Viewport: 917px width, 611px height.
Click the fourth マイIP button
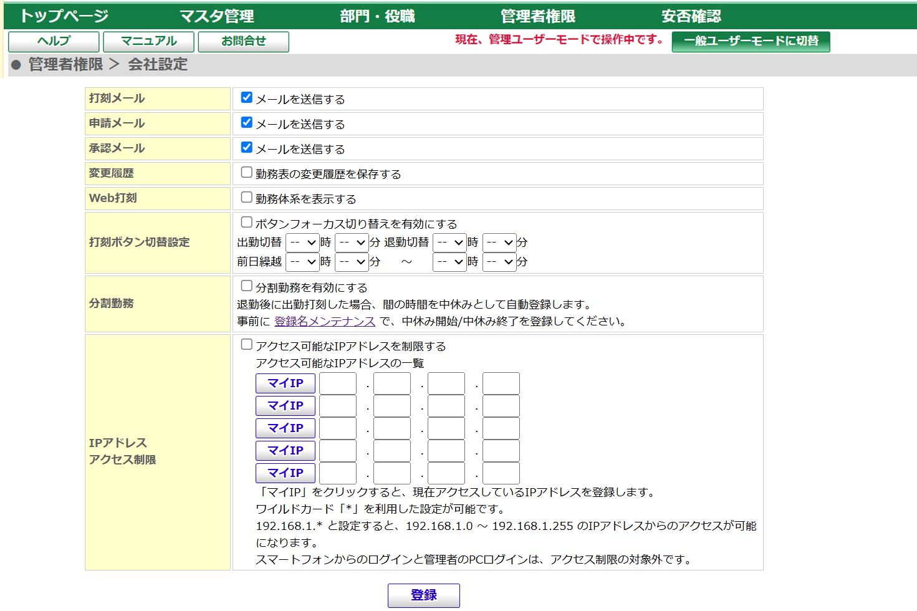click(x=286, y=451)
